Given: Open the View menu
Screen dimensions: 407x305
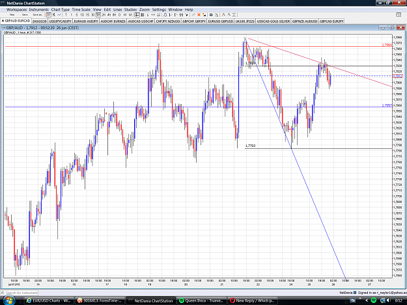Looking at the screenshot, I should pyautogui.click(x=97, y=10).
